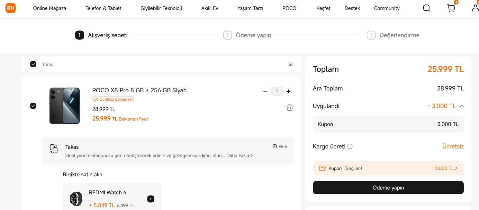The image size is (479, 210).
Task: Click the Ücretsiz gönderim badge
Action: coord(113,99)
